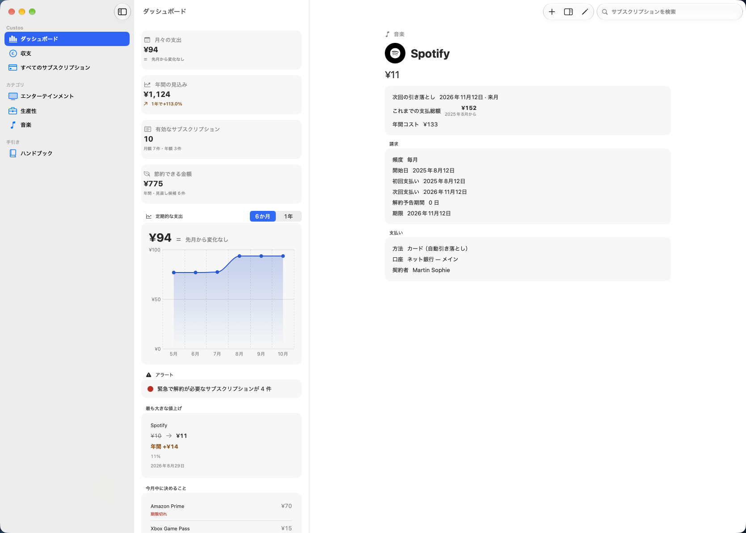Click the 音楽 category tag above Spotify

tap(395, 34)
